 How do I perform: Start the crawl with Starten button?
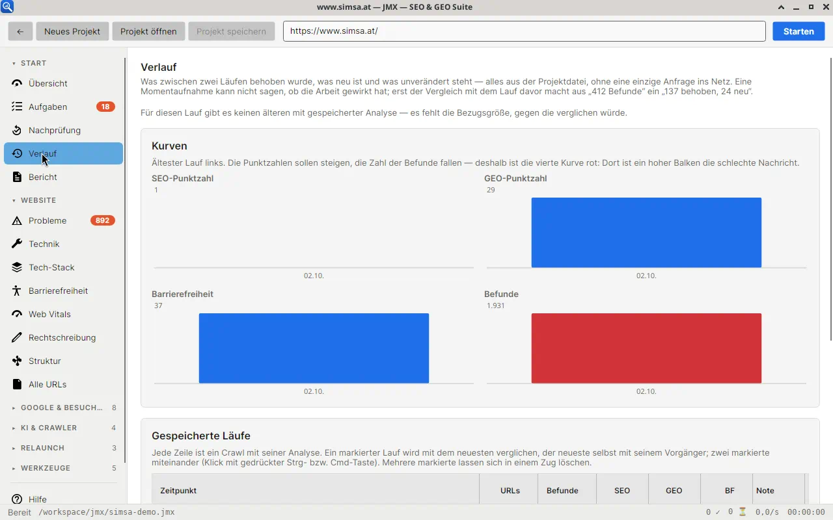click(799, 31)
